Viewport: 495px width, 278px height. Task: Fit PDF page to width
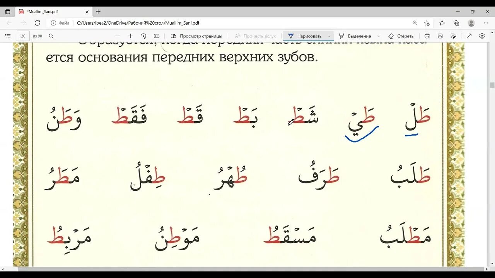(157, 36)
